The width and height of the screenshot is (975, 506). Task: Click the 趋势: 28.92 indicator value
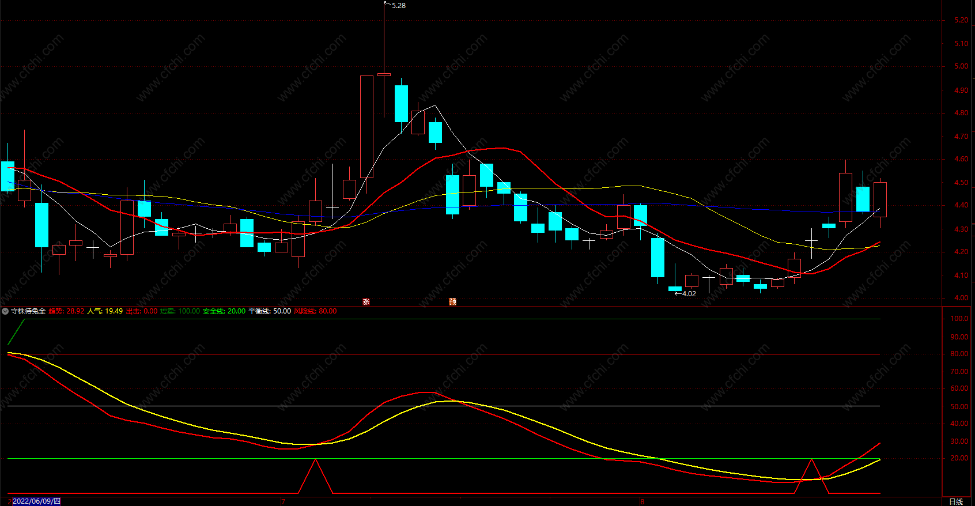pyautogui.click(x=66, y=311)
